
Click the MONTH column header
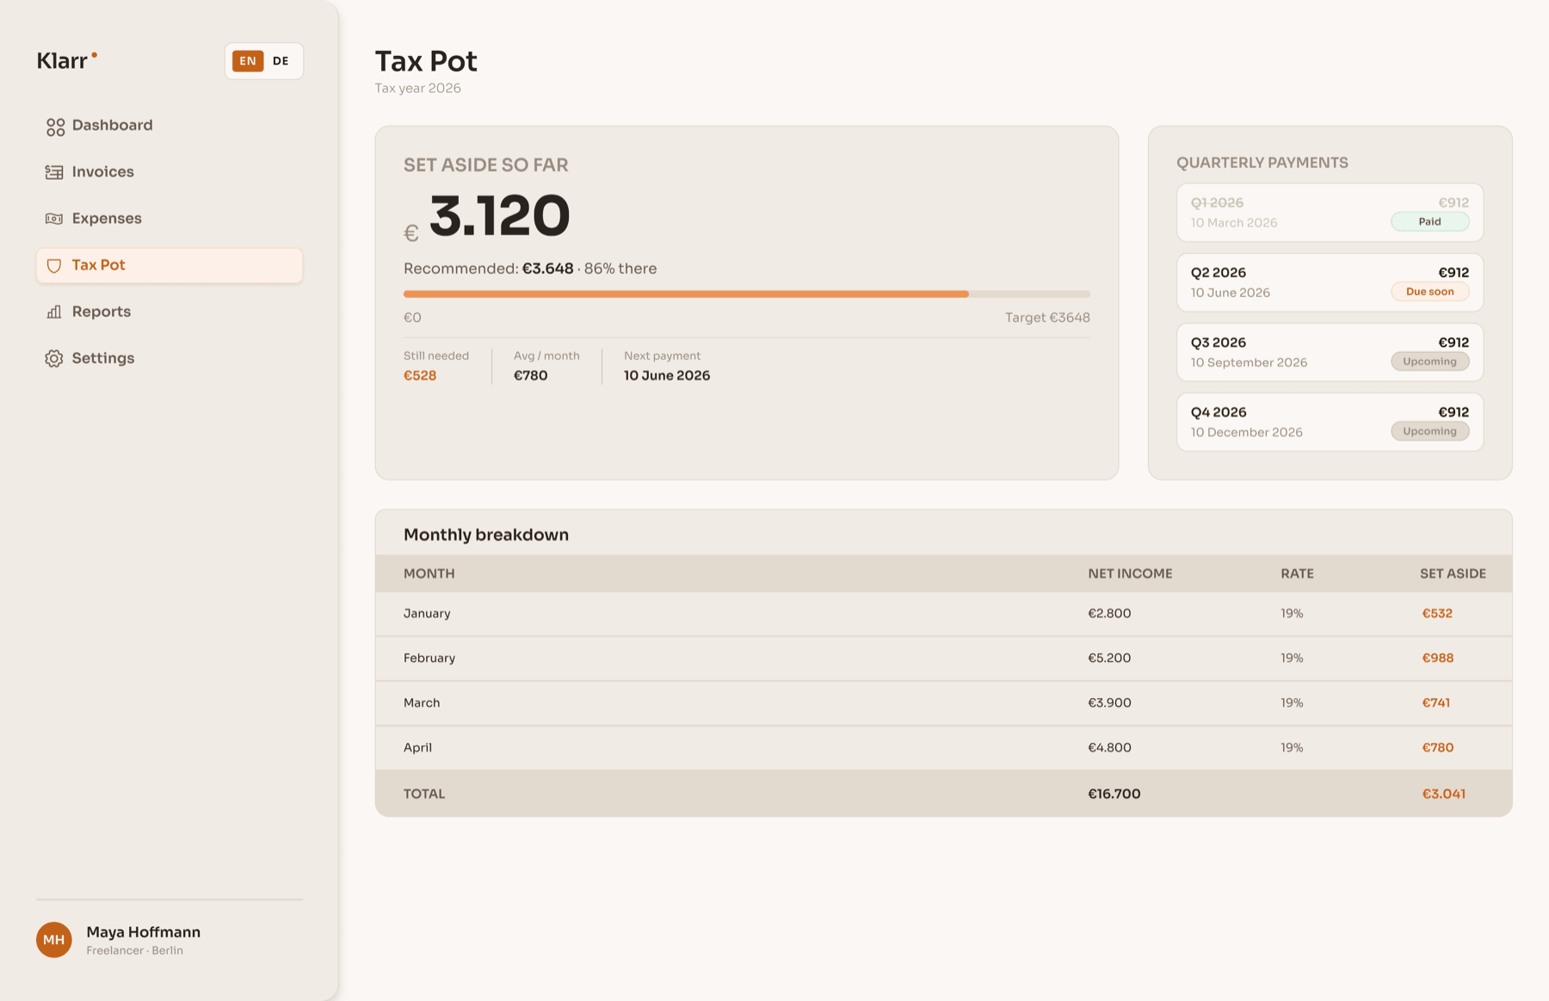pyautogui.click(x=429, y=573)
